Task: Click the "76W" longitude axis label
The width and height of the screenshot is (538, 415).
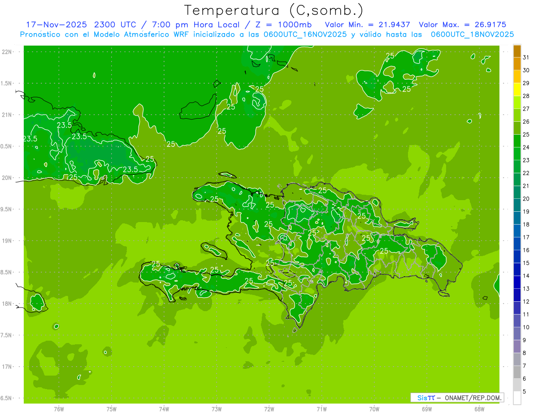Action: [x=59, y=409]
